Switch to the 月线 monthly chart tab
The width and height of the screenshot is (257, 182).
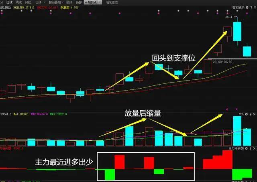(28, 2)
